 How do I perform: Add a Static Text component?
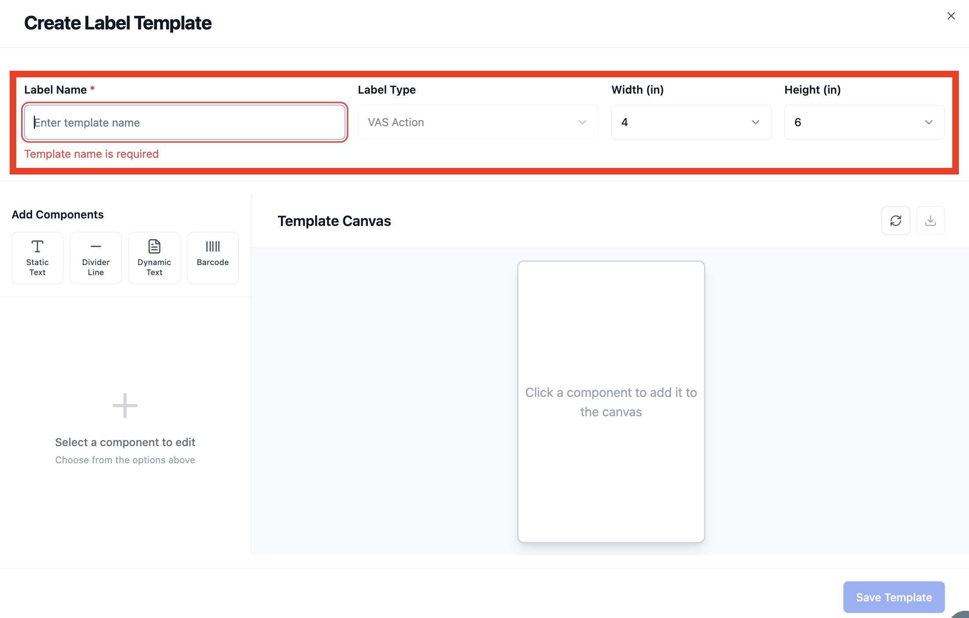tap(37, 258)
